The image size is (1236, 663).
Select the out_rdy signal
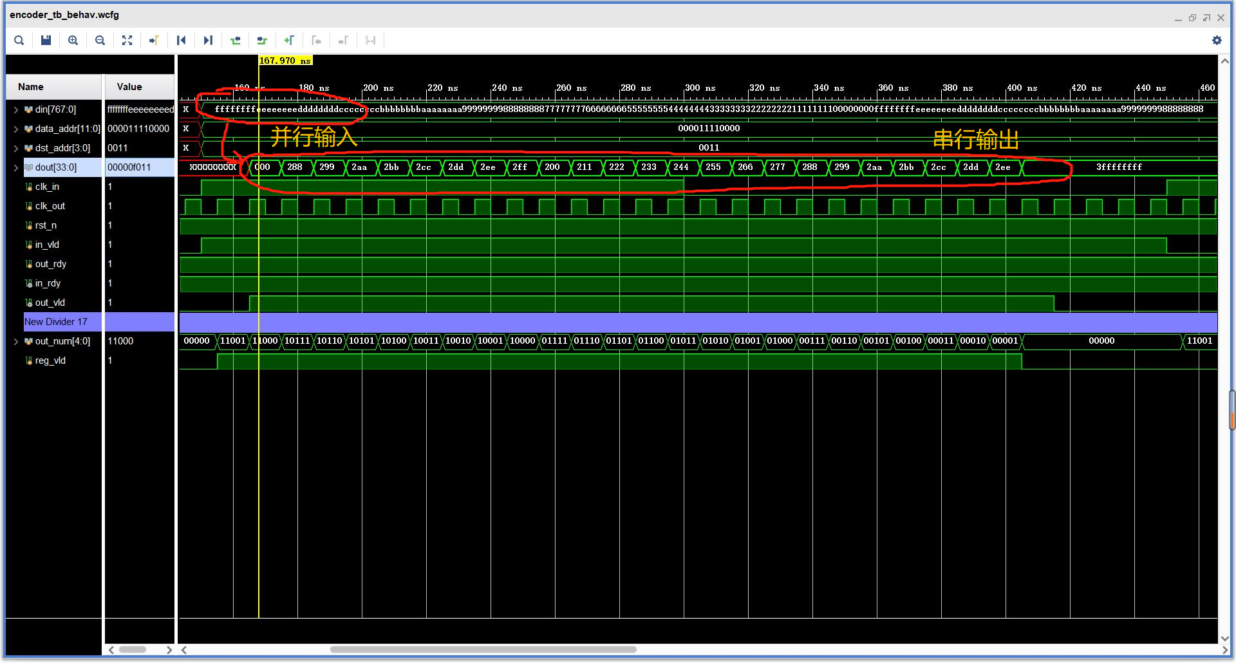coord(50,264)
